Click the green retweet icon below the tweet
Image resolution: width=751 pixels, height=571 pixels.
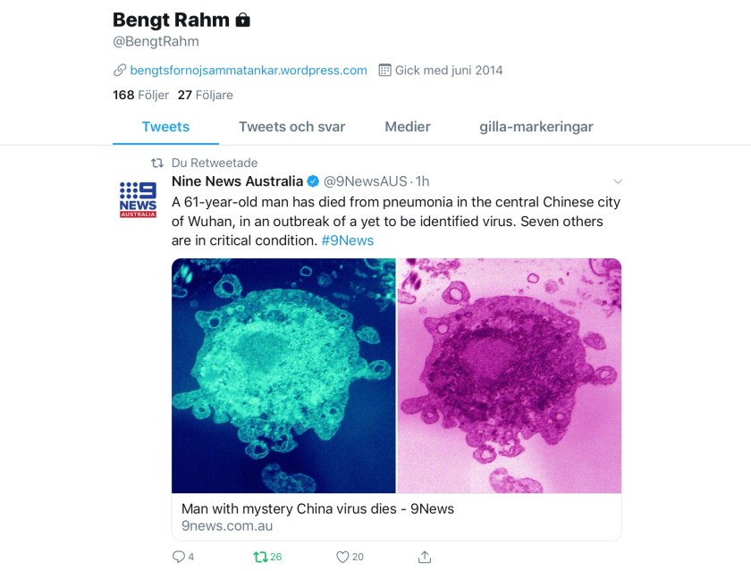tap(259, 557)
